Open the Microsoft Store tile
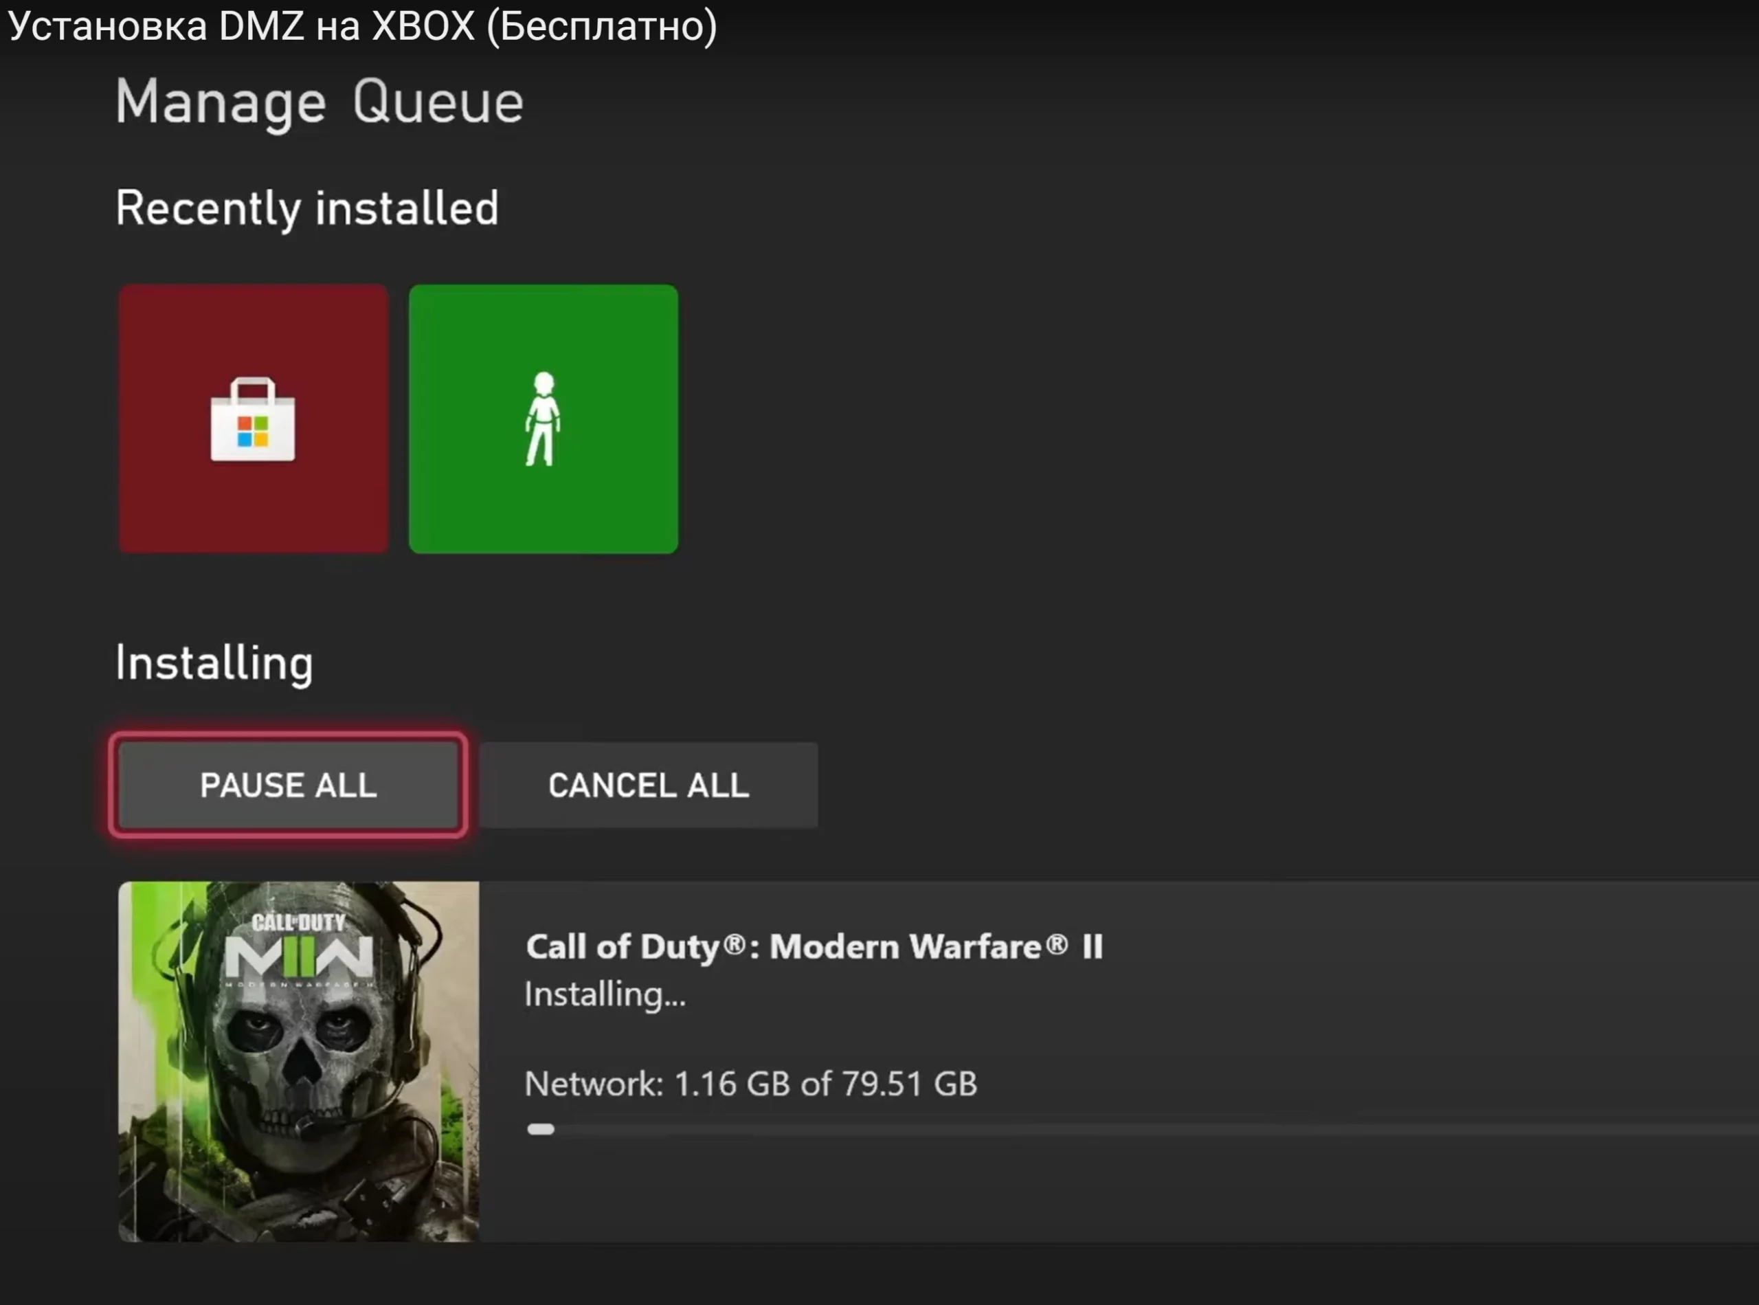This screenshot has height=1305, width=1759. [x=253, y=419]
